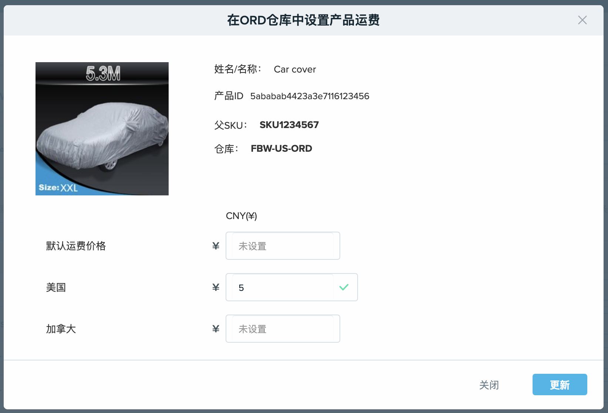The height and width of the screenshot is (413, 608).
Task: Click the 加拿大 shipping price input field
Action: tap(283, 329)
